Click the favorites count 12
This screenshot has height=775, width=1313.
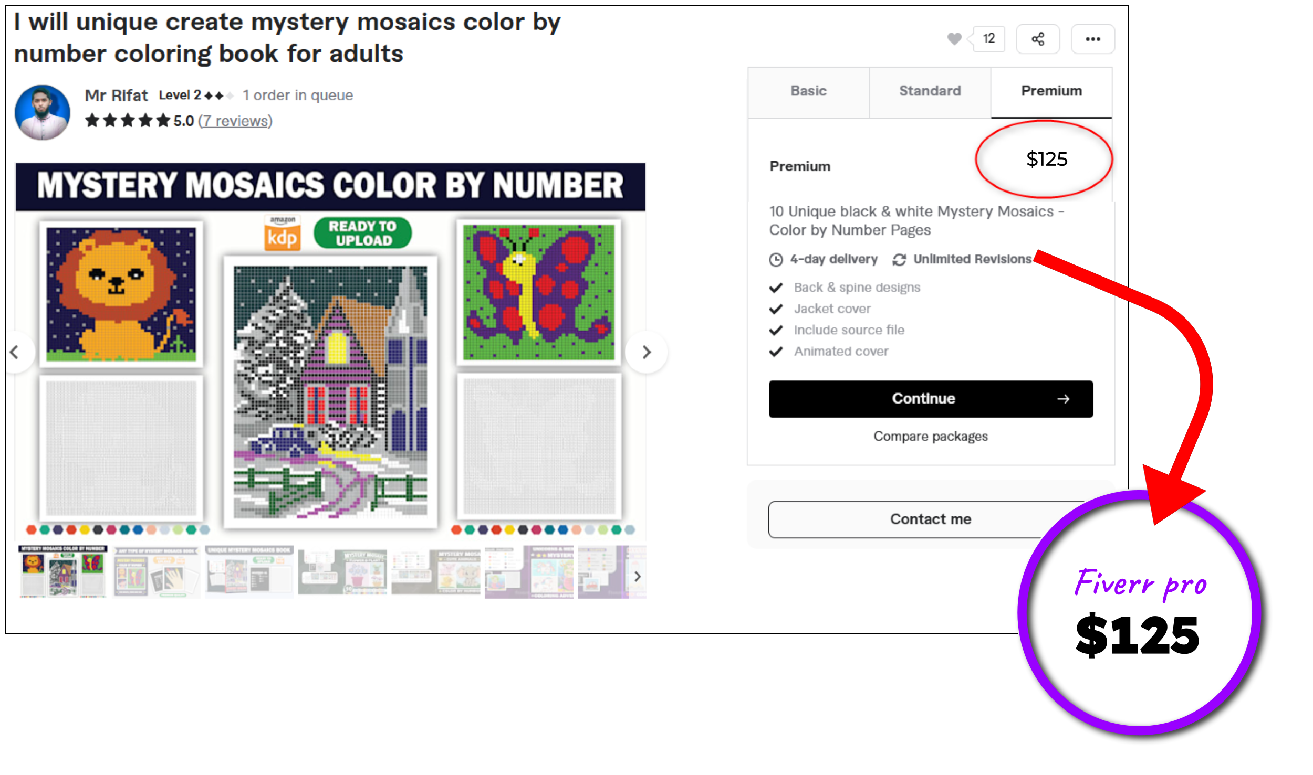tap(988, 38)
